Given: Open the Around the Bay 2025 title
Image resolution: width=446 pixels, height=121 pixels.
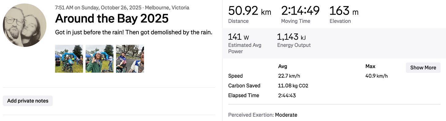Looking at the screenshot, I should (x=112, y=19).
